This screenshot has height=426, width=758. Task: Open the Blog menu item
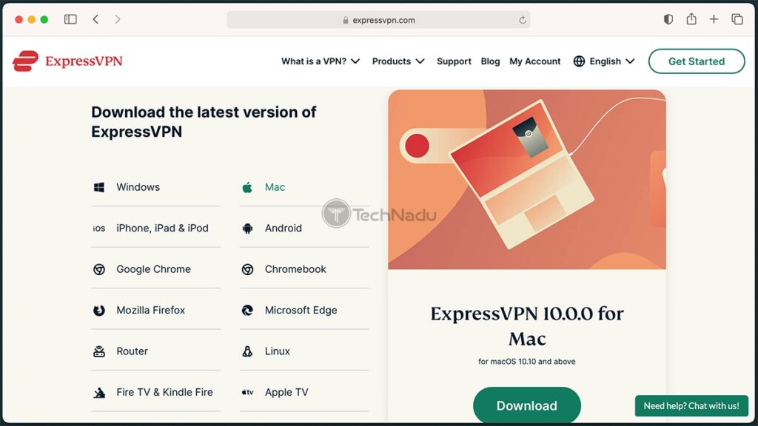point(490,61)
